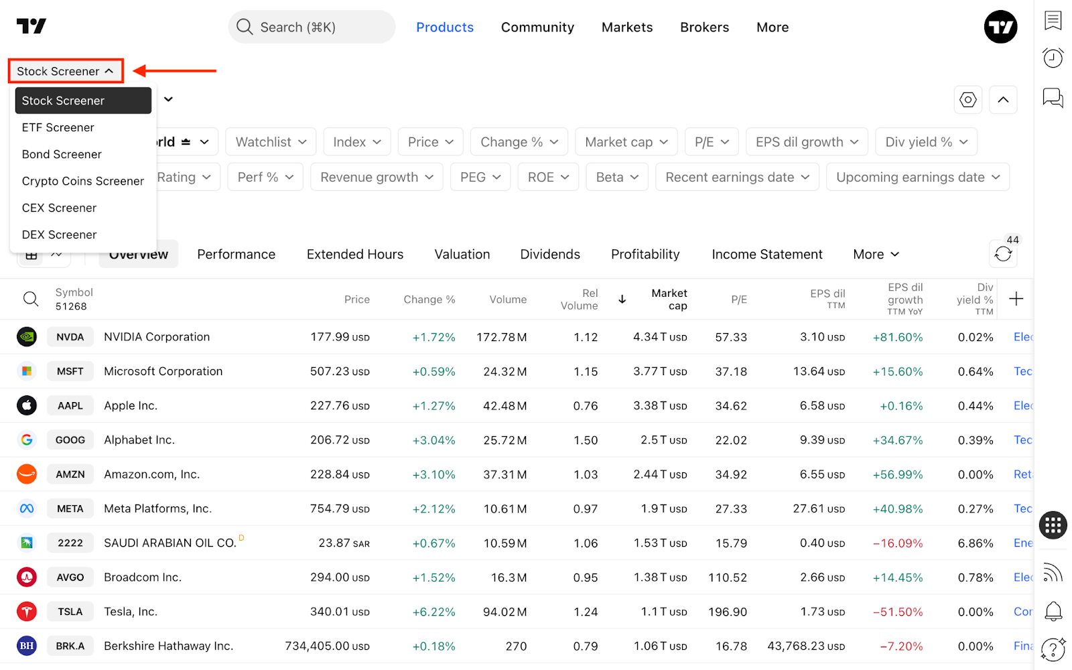Expand the Market cap filter dropdown

pos(626,142)
